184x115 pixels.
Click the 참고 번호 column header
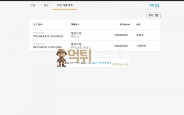tap(38, 24)
